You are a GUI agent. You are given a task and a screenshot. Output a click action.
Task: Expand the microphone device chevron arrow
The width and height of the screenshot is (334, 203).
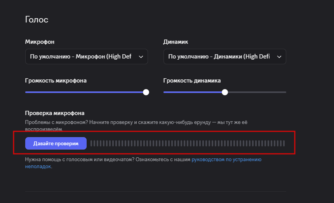pyautogui.click(x=141, y=57)
